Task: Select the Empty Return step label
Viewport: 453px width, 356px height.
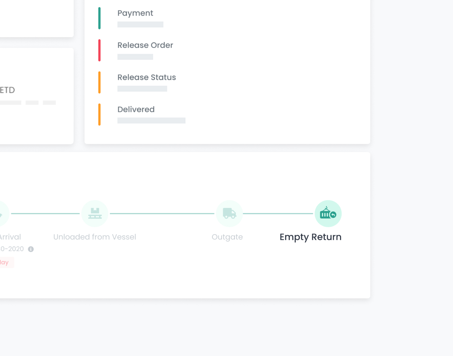Action: click(310, 237)
